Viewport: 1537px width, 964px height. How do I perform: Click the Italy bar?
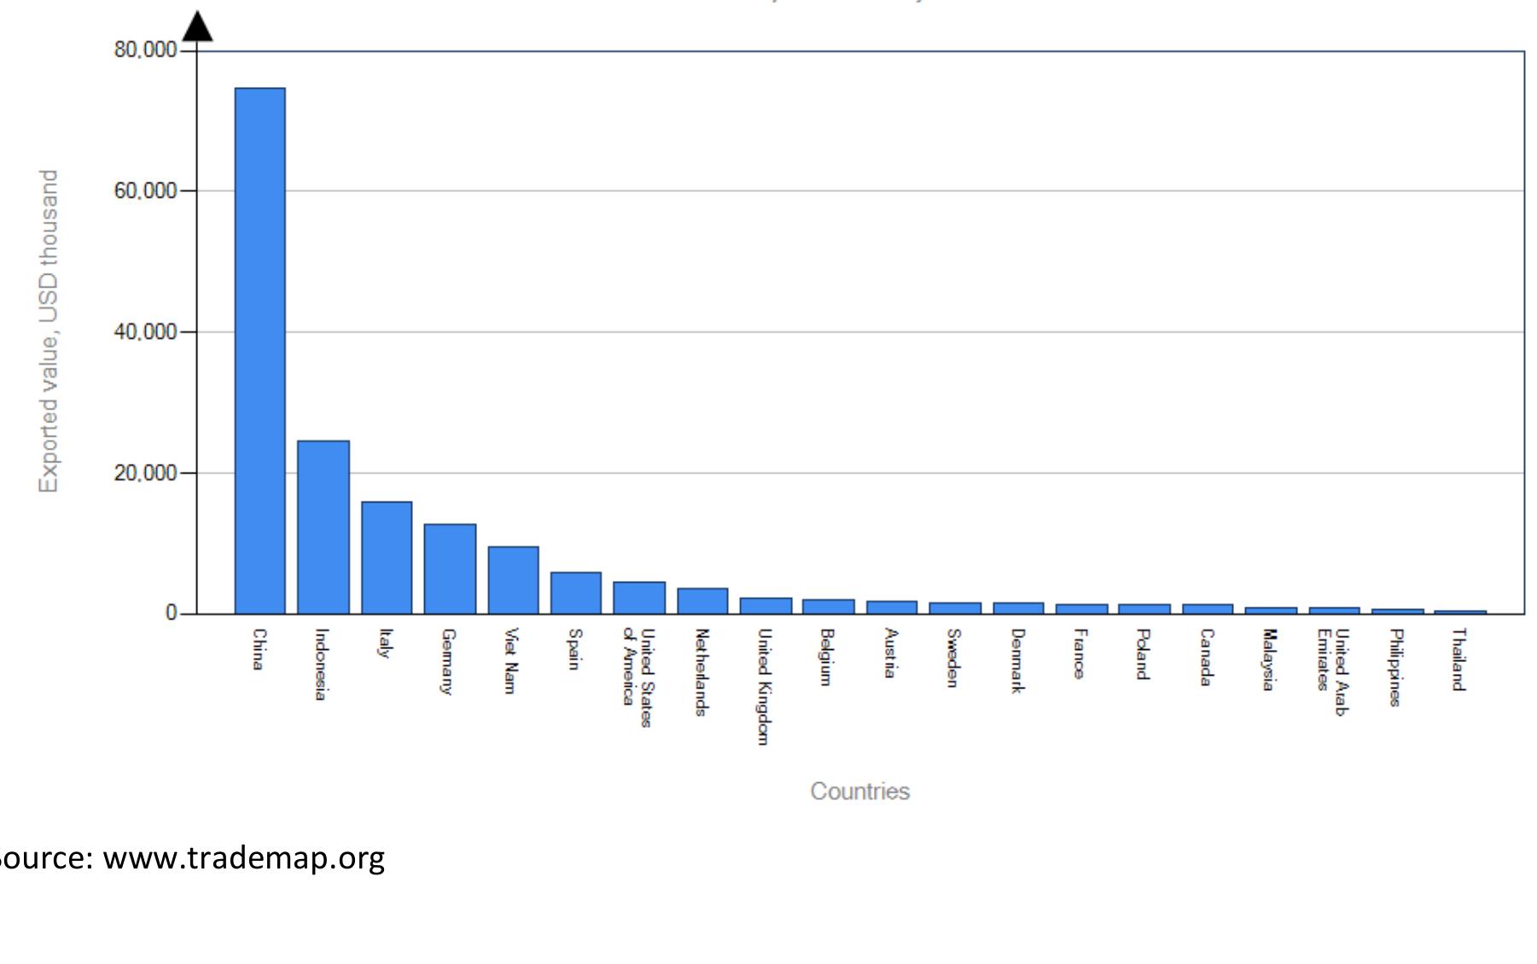pyautogui.click(x=386, y=557)
